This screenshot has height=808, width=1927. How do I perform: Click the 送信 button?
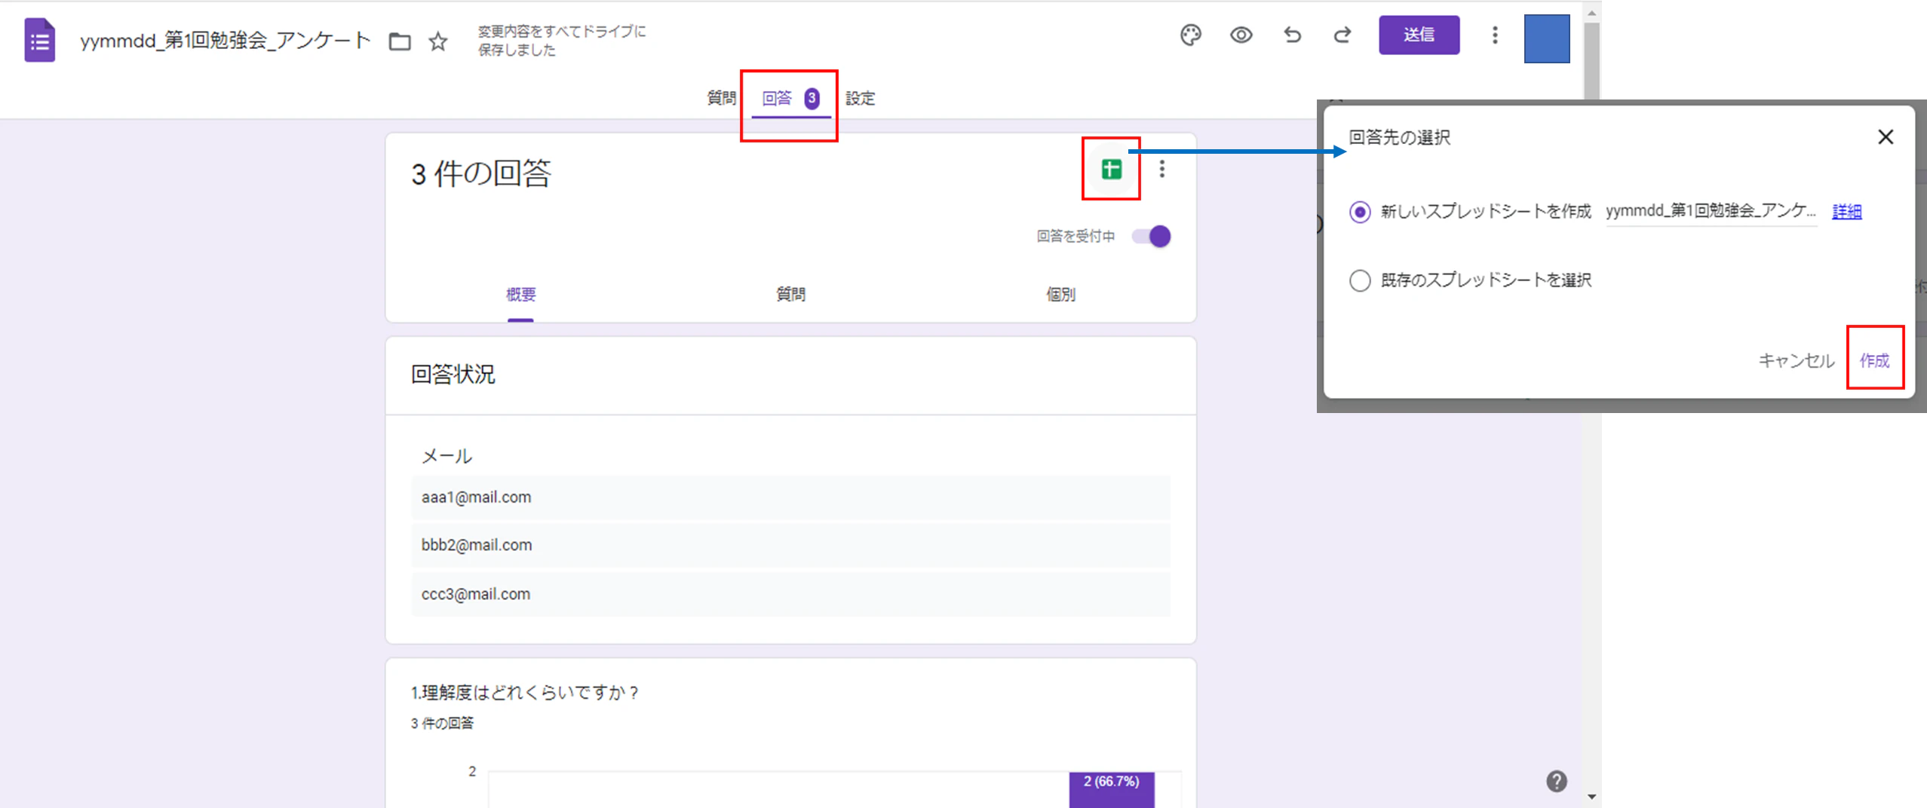pyautogui.click(x=1419, y=35)
